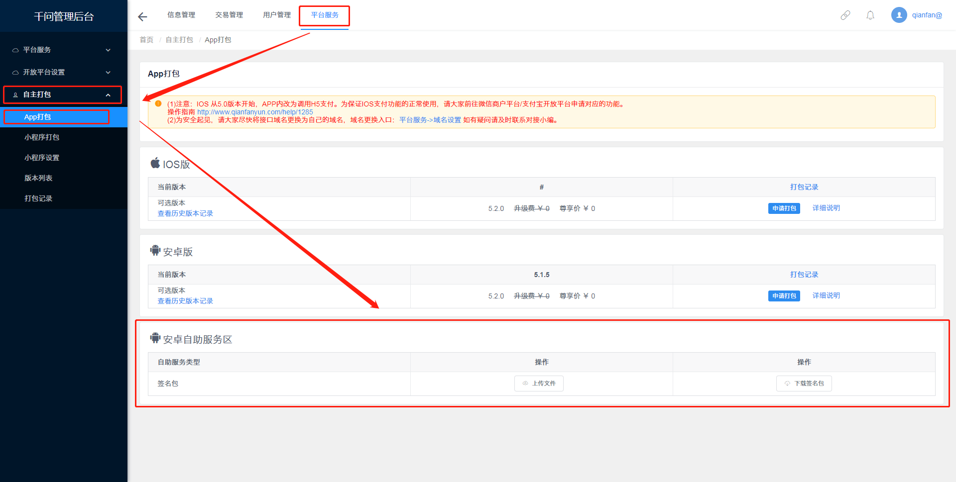
Task: Click the Apple logo beside IOS版
Action: [x=155, y=163]
